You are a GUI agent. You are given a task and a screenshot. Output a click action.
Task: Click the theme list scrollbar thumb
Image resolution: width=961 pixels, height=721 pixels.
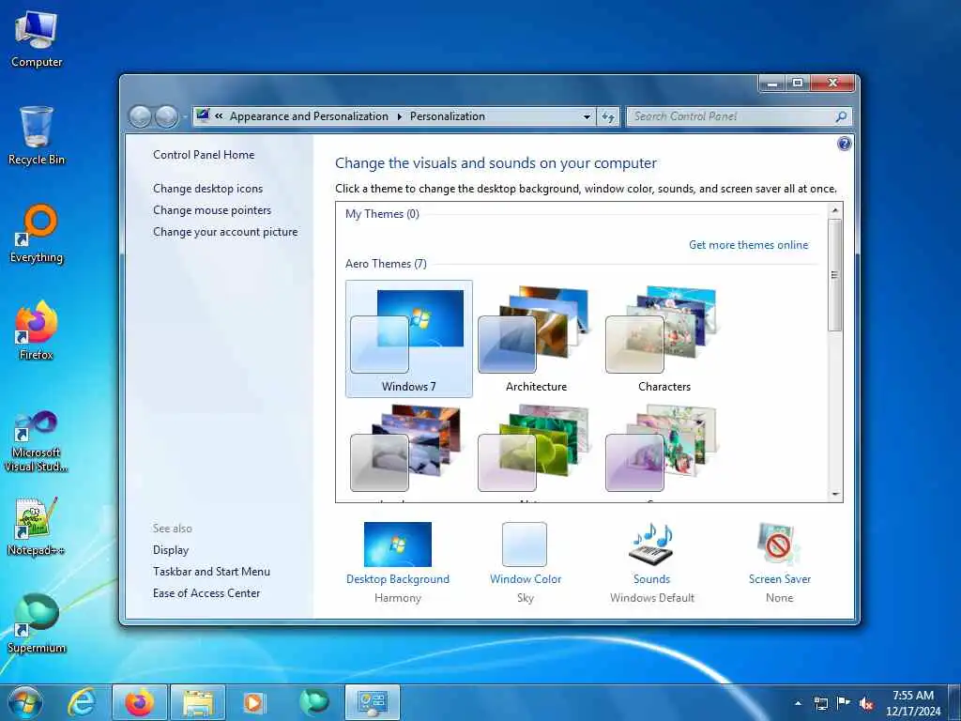pyautogui.click(x=834, y=275)
